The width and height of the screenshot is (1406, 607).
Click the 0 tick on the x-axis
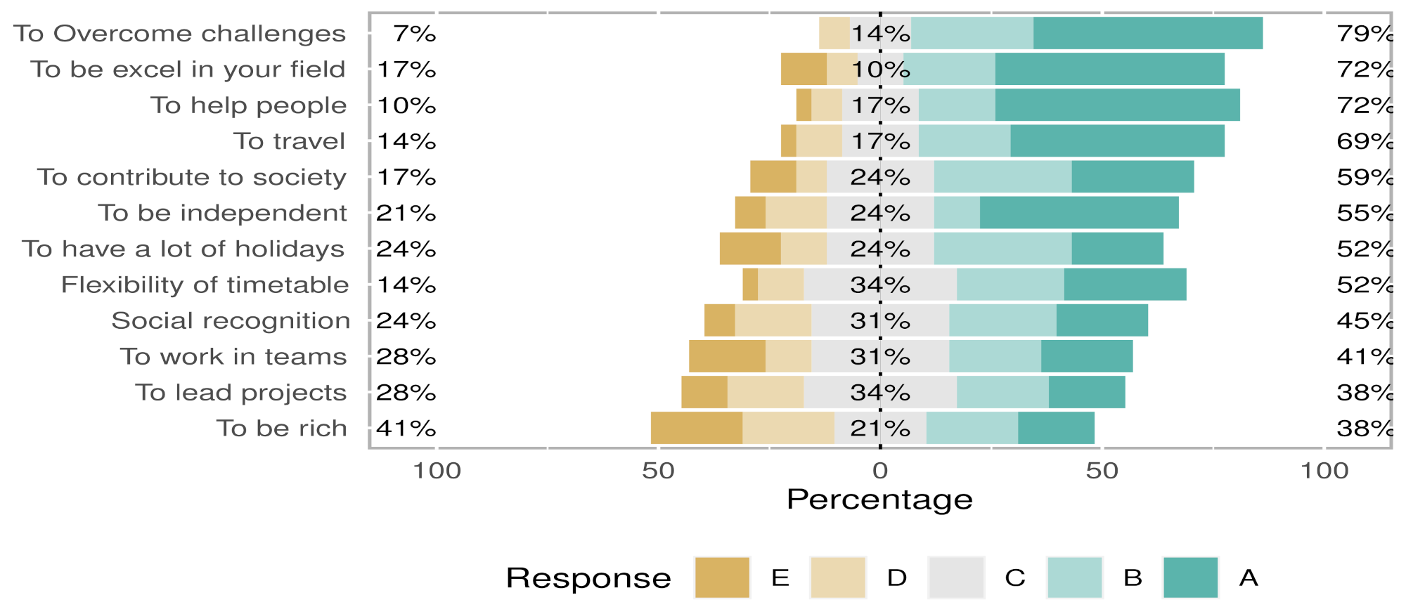click(x=880, y=471)
